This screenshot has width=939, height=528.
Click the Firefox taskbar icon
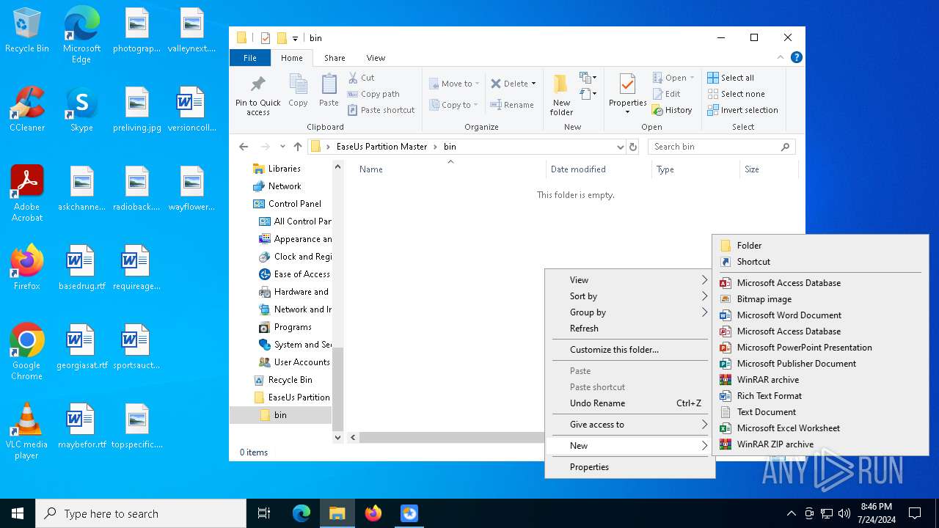point(373,513)
